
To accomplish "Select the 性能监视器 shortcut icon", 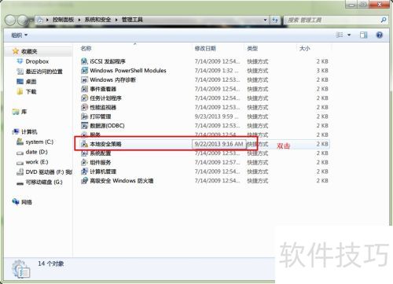I will pos(84,107).
